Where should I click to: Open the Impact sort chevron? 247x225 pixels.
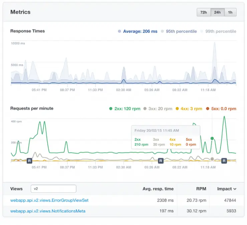click(x=235, y=189)
